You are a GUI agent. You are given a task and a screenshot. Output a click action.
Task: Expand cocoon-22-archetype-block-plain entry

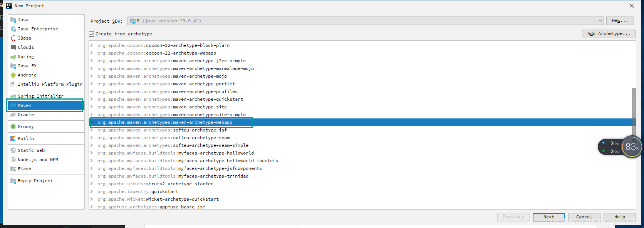[92, 45]
